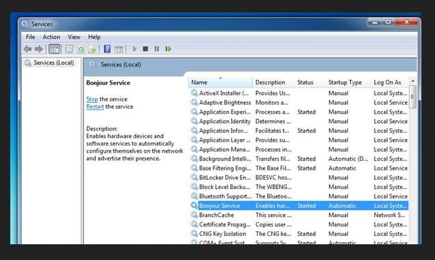Select the Application Information service

[x=299, y=131]
